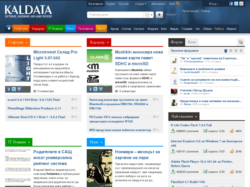Click the Kaldata logo

point(29,11)
